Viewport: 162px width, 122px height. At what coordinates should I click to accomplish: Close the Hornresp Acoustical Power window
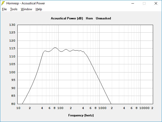pyautogui.click(x=156, y=3)
